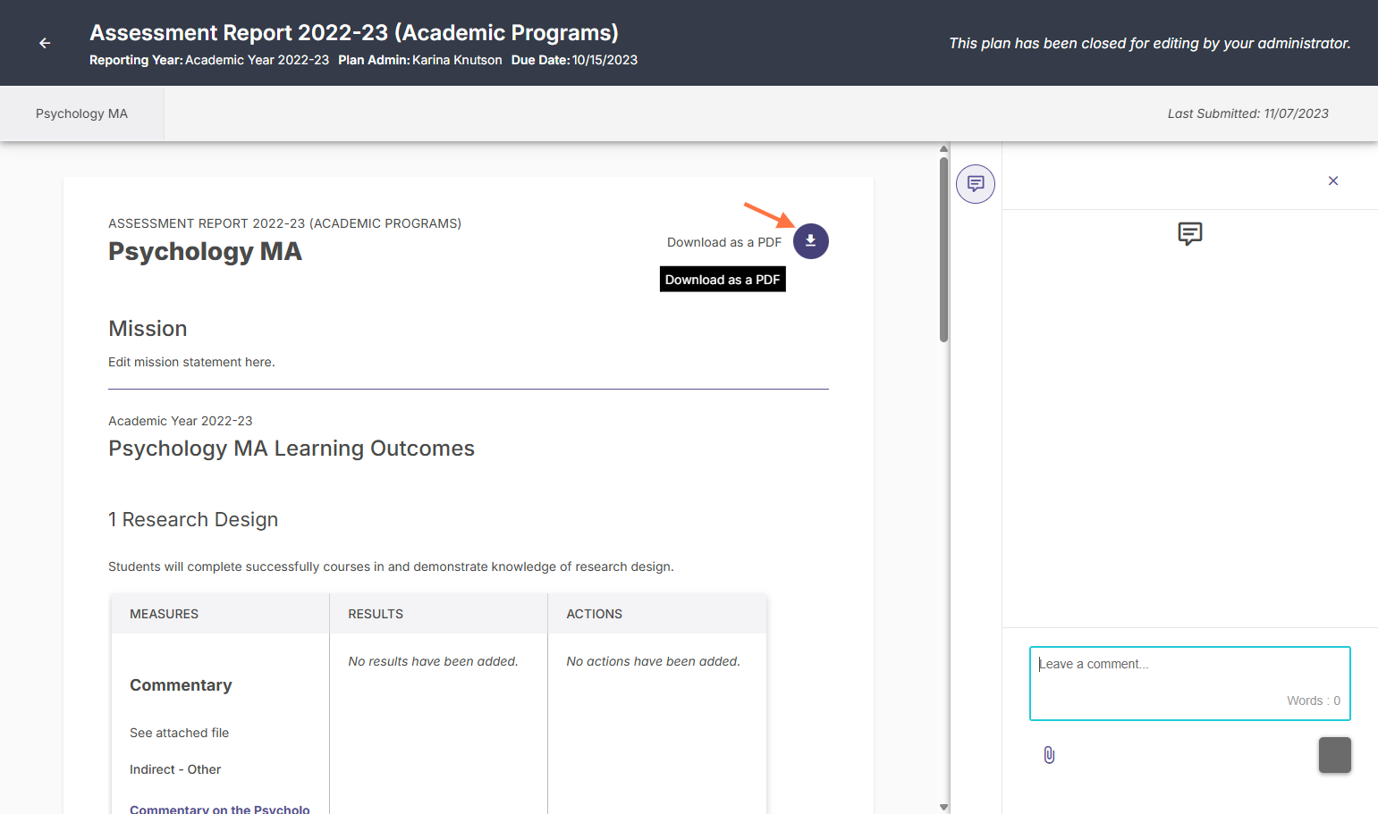Click the scroll up arrow of report
Viewport: 1378px width, 814px height.
click(x=943, y=149)
